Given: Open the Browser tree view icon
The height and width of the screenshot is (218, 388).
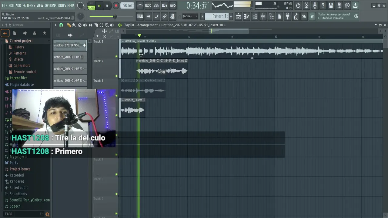Looking at the screenshot, I should [x=271, y=16].
